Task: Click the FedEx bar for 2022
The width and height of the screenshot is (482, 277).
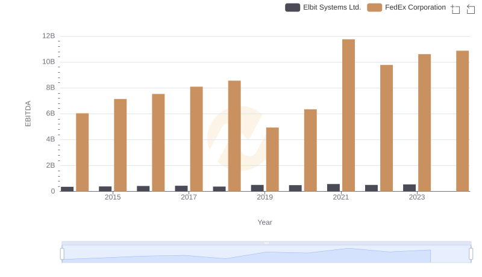Action: tap(386, 128)
